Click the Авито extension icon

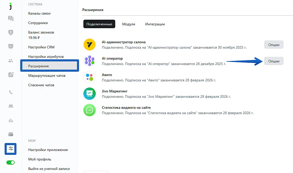[x=90, y=77]
